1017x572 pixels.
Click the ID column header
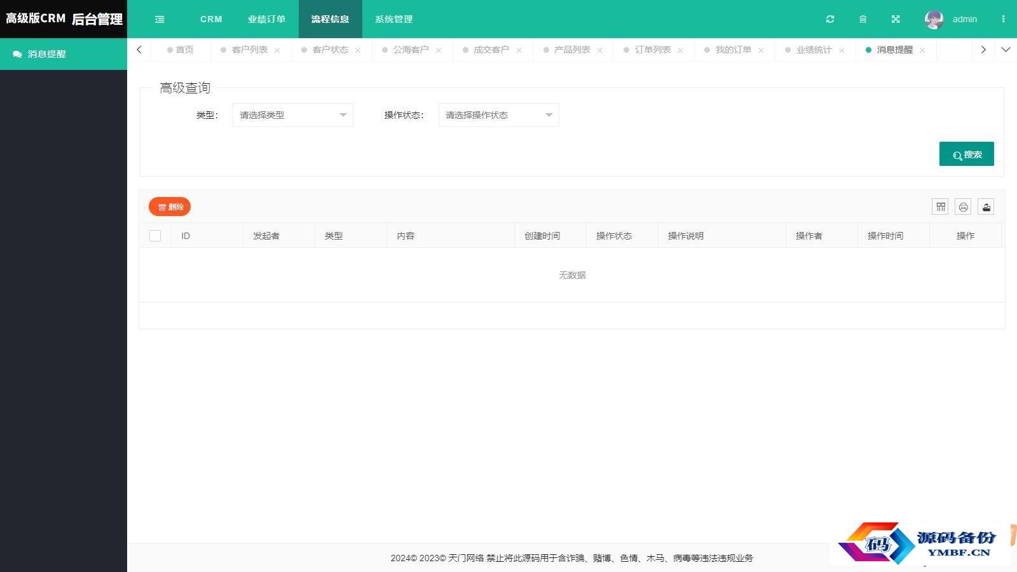tap(207, 236)
